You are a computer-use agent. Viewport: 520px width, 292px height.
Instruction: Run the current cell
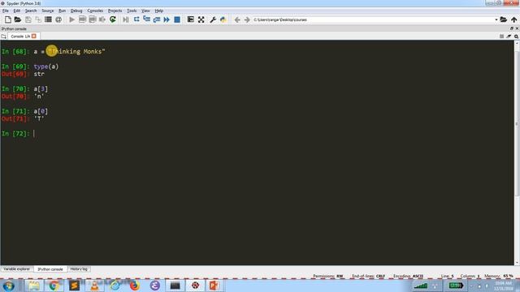(82, 19)
